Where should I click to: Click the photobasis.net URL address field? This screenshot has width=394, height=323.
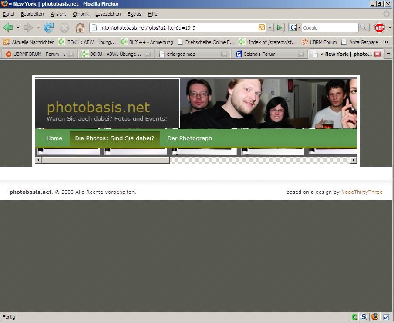pos(178,27)
